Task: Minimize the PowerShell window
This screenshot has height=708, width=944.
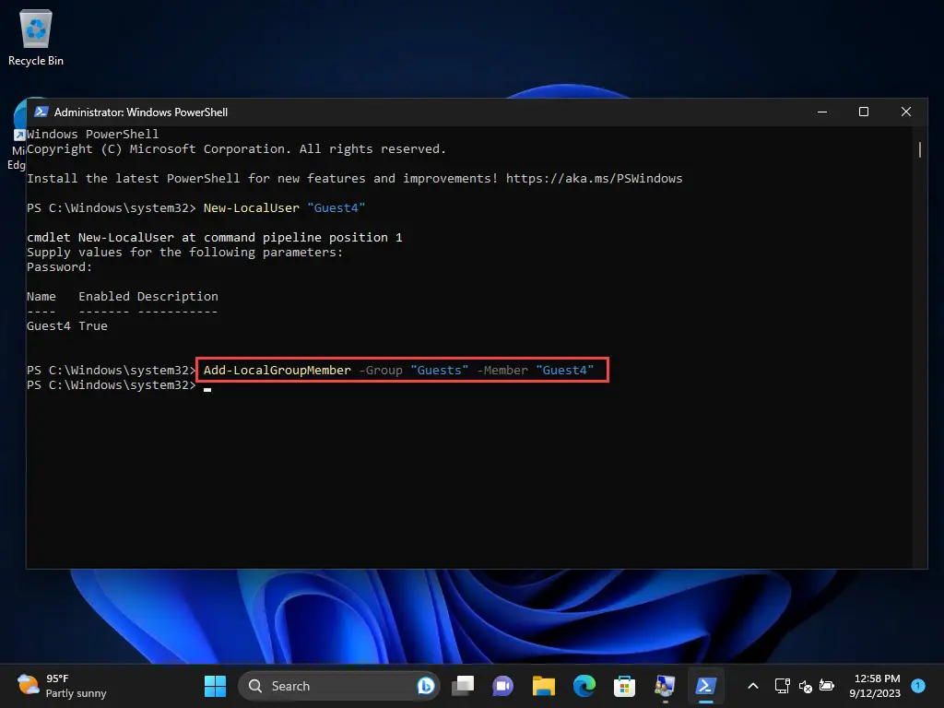Action: click(x=821, y=112)
